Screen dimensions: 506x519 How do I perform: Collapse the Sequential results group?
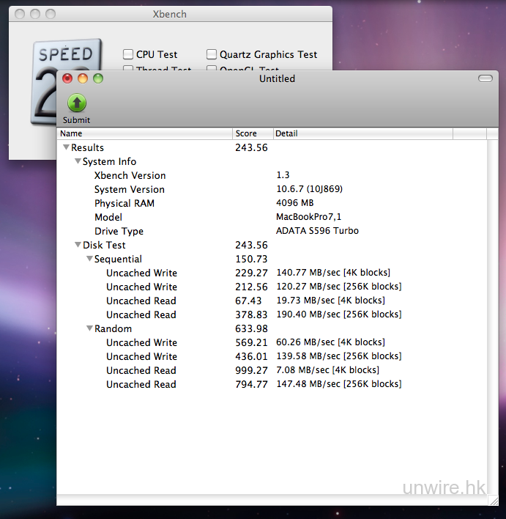(x=89, y=259)
